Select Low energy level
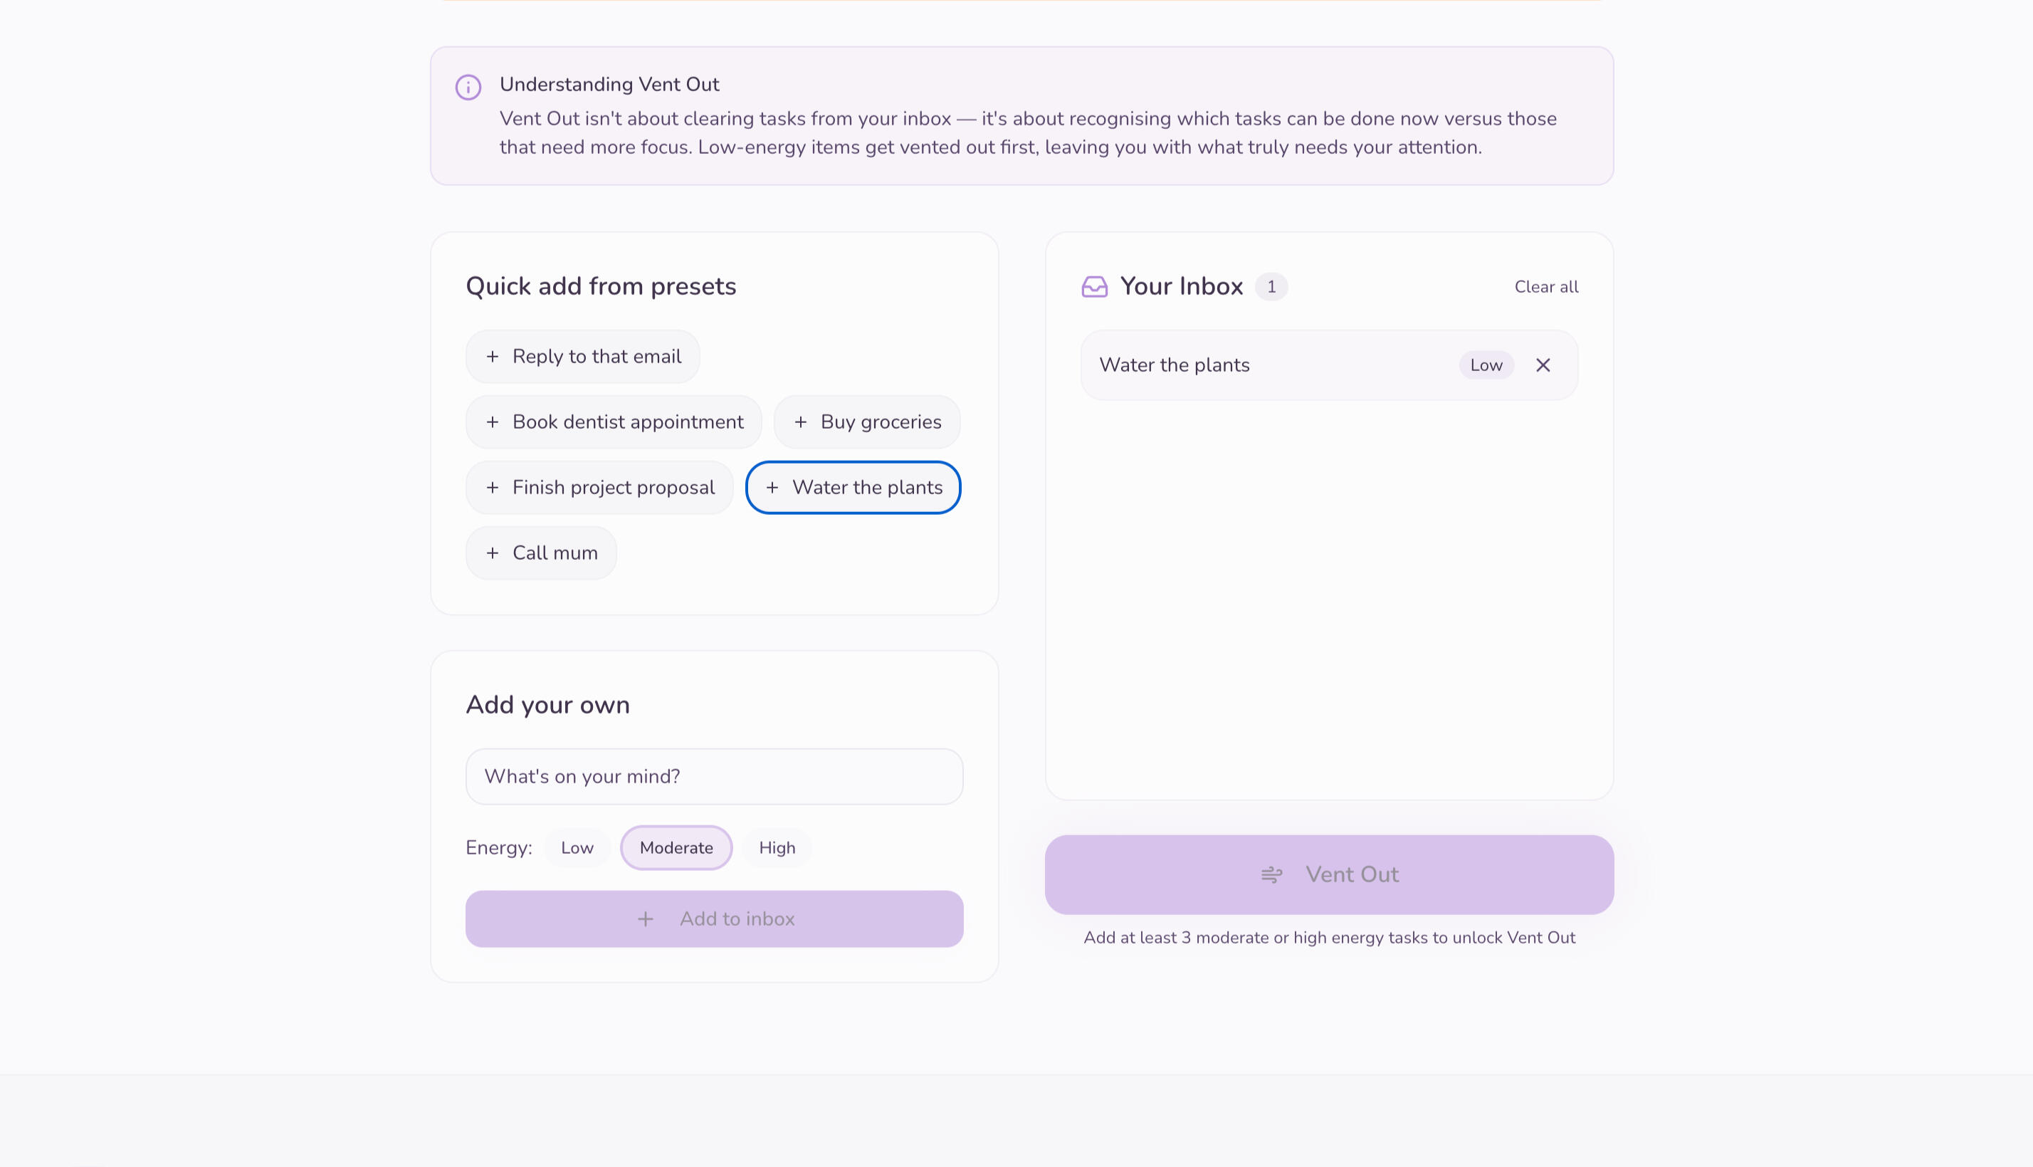The image size is (2033, 1167). tap(577, 848)
